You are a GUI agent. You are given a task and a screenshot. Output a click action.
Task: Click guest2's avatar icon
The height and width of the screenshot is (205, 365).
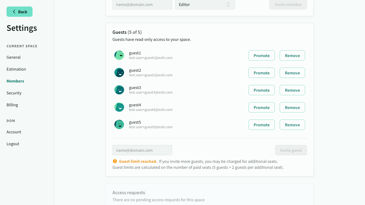click(x=119, y=72)
